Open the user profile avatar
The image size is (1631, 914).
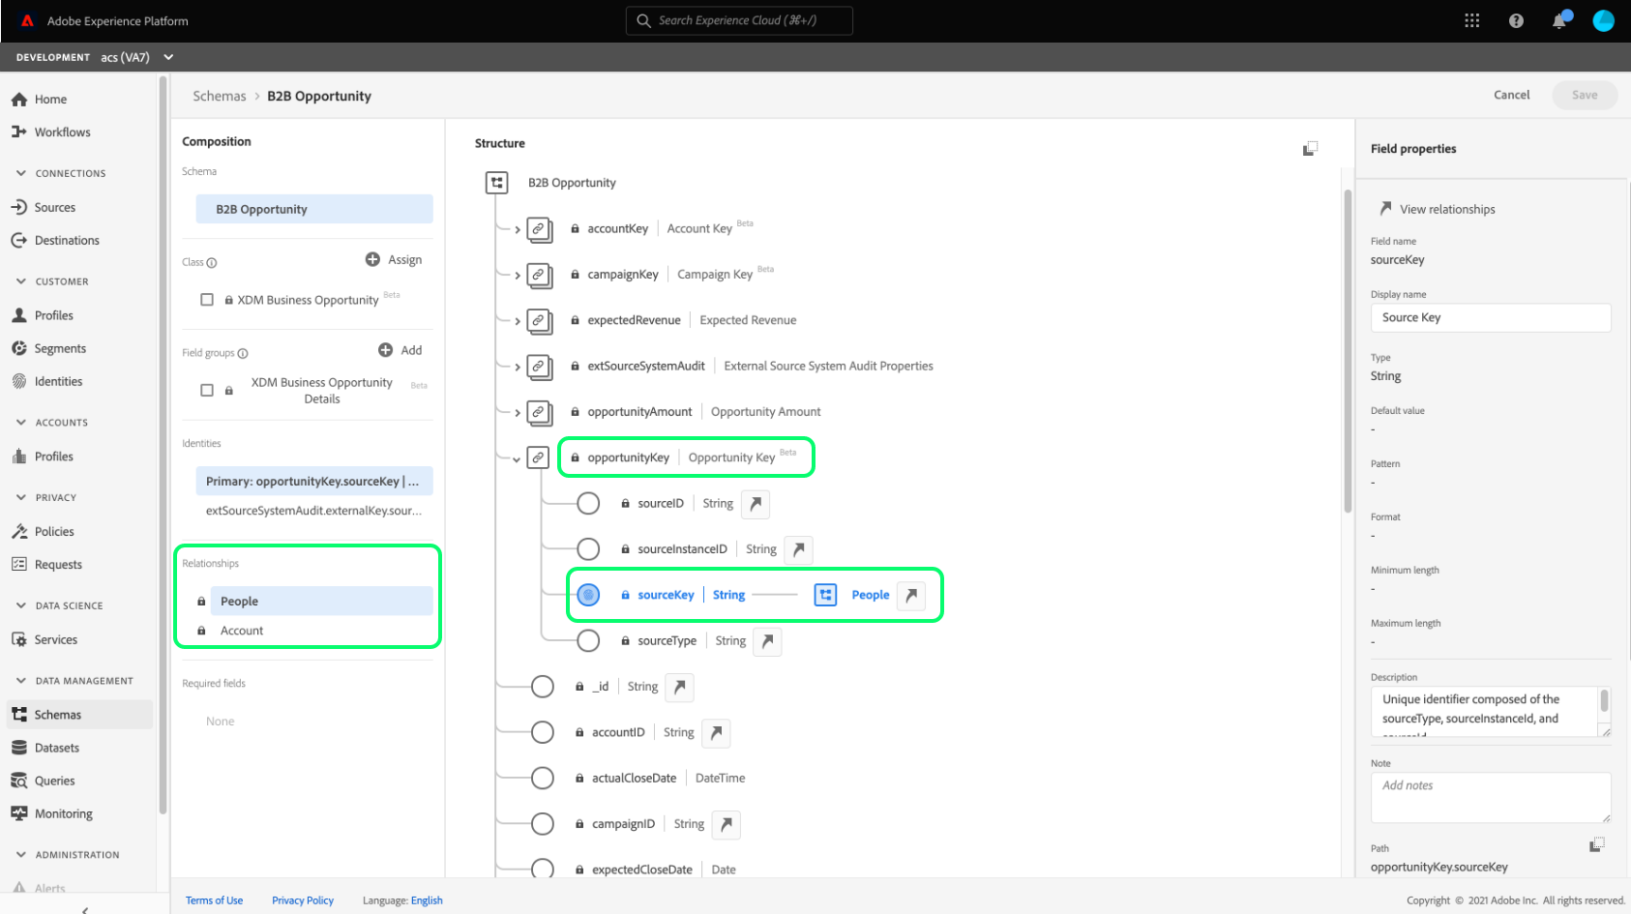click(x=1603, y=20)
